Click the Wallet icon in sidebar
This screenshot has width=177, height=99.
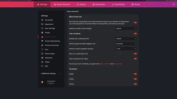click(42, 62)
